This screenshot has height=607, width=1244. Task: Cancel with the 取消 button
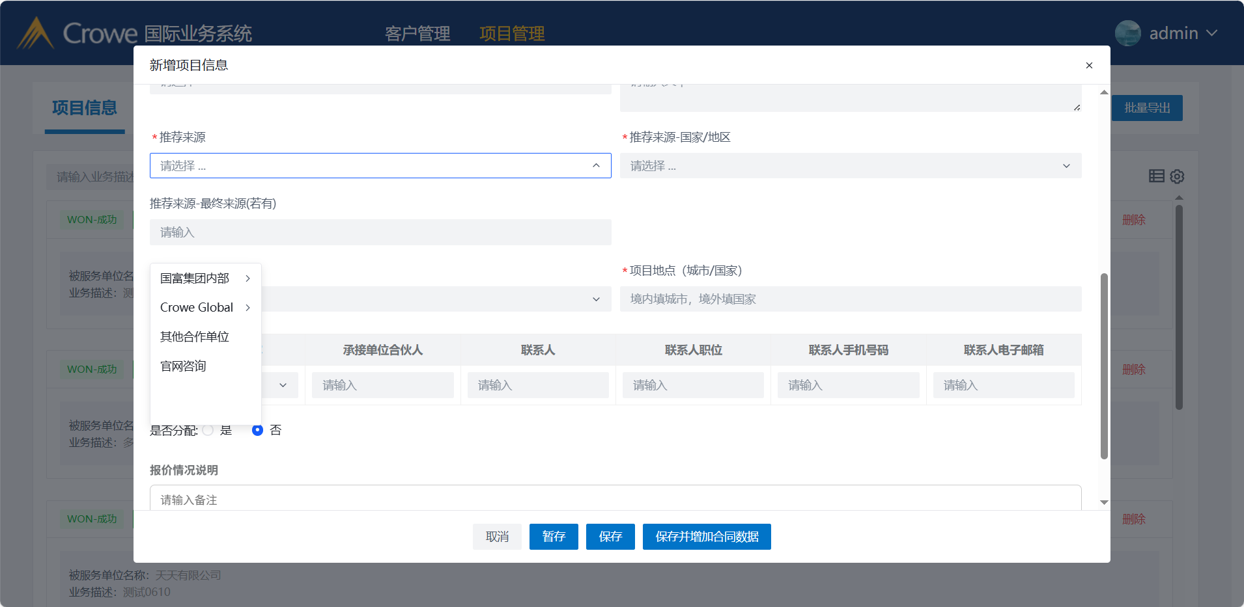[x=497, y=537]
